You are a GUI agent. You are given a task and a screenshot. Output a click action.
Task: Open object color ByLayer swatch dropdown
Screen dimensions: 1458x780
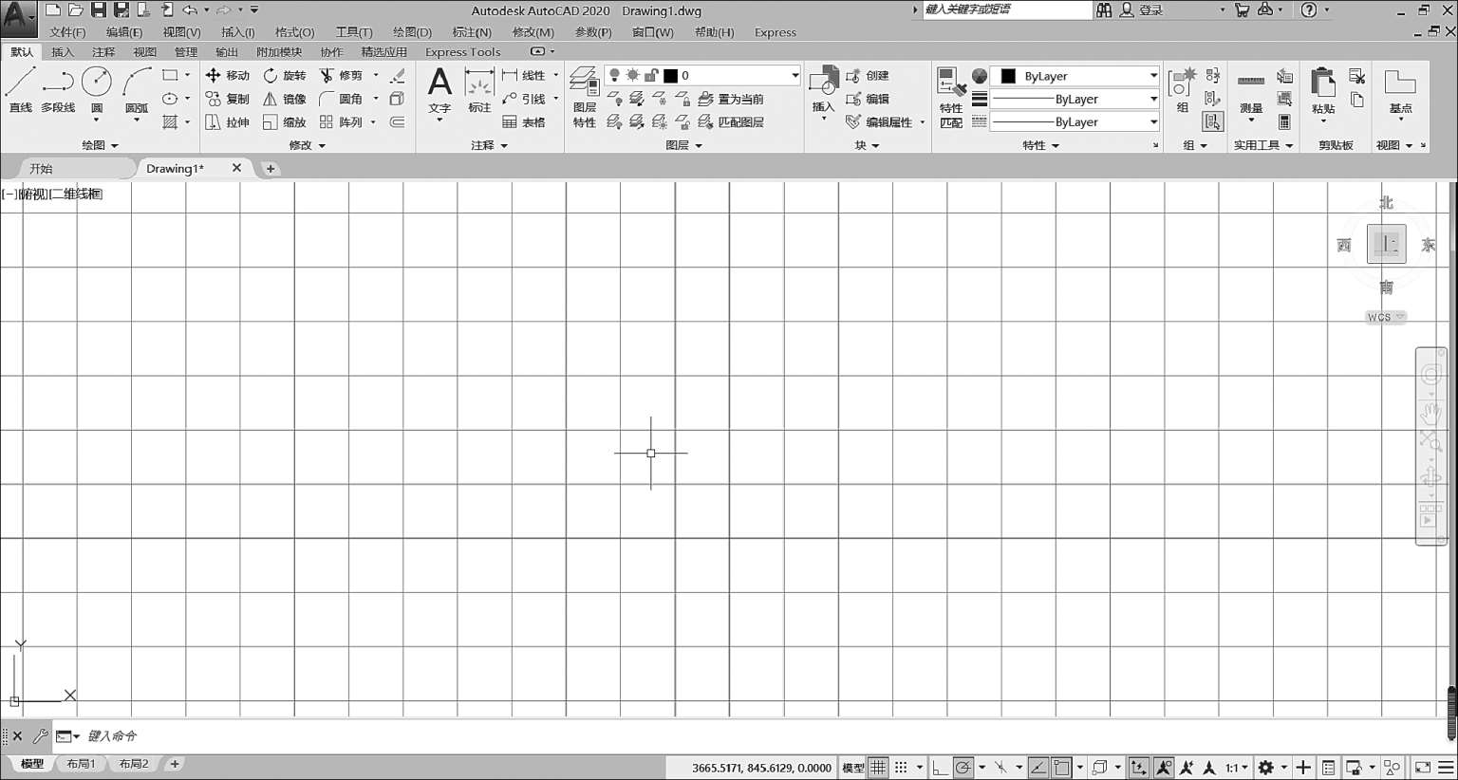[x=1075, y=76]
